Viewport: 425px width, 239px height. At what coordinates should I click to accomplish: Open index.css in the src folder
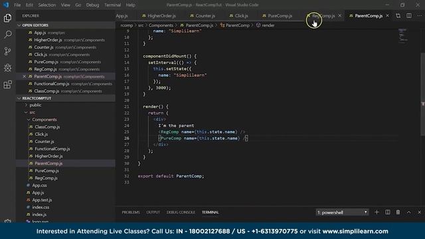point(41,207)
